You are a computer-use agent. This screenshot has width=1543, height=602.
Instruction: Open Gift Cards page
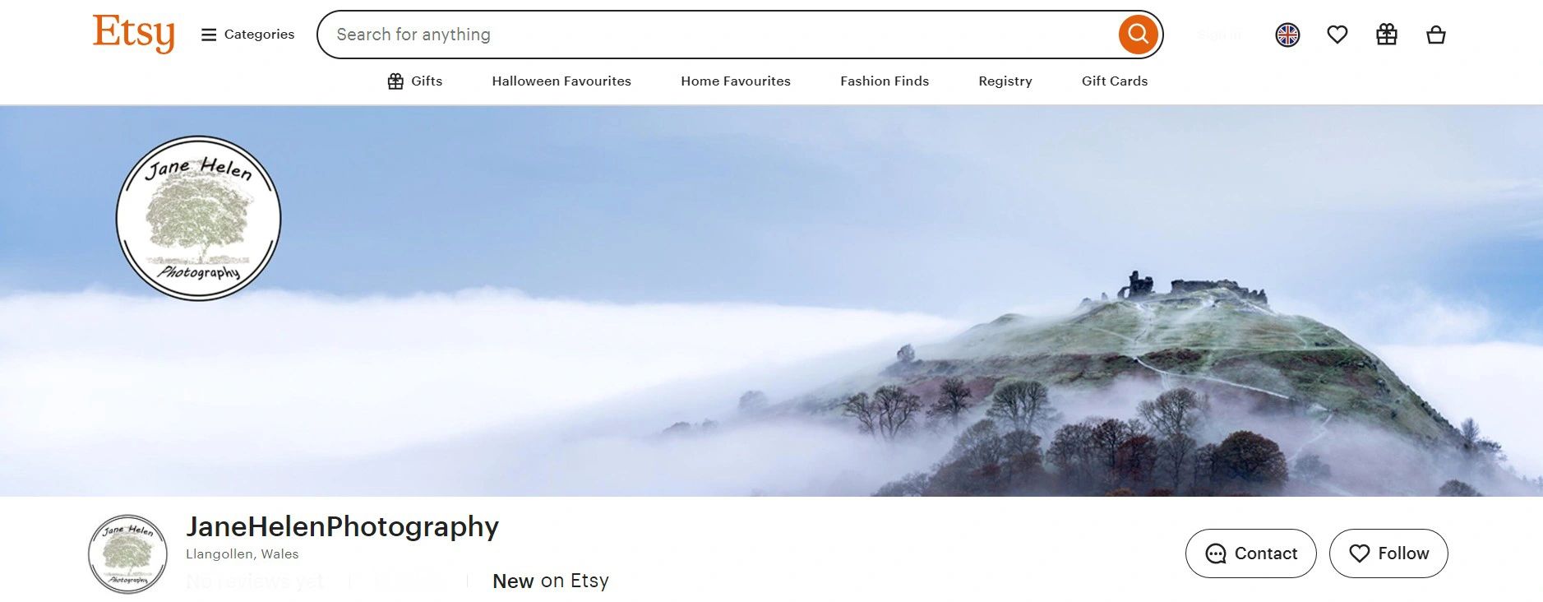[x=1115, y=81]
